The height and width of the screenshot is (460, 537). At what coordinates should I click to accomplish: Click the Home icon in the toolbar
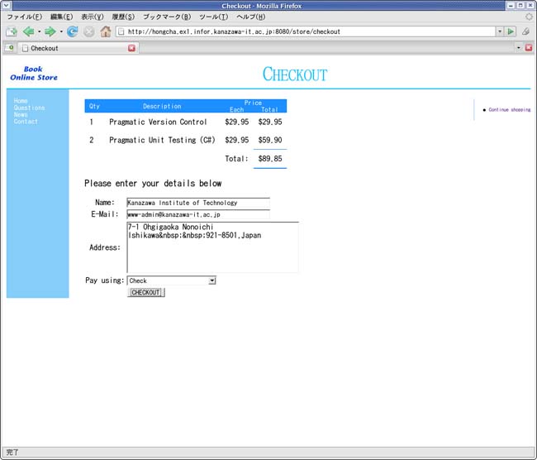click(x=106, y=31)
